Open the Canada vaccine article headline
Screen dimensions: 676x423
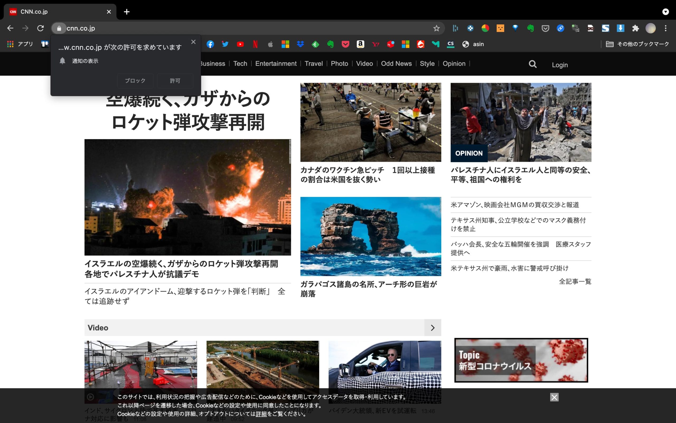368,174
